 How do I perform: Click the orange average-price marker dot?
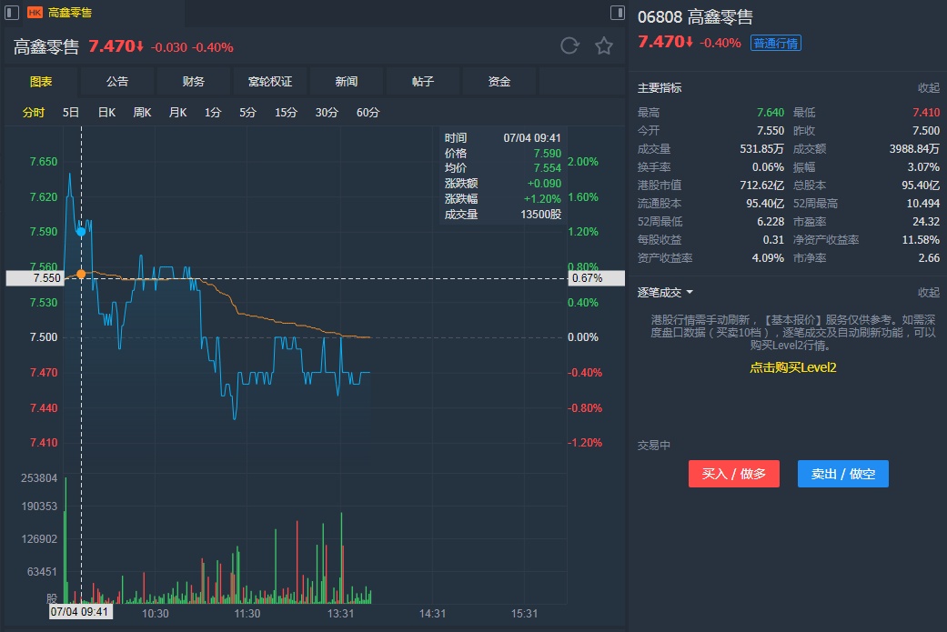[x=81, y=274]
